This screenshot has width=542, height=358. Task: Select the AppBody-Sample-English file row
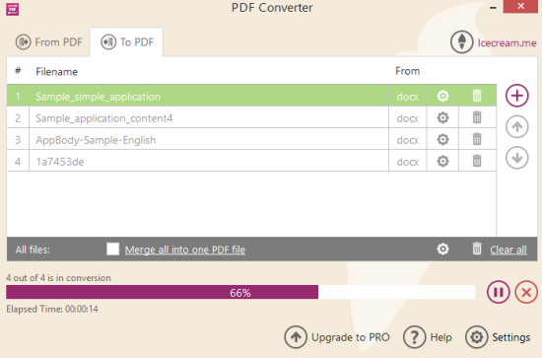point(251,139)
